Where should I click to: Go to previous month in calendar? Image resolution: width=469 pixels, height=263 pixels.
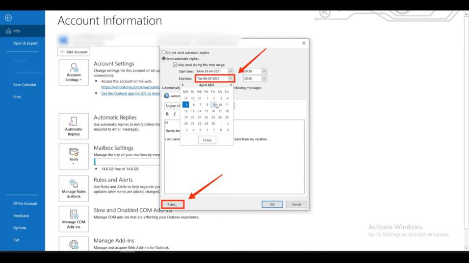[x=183, y=85]
